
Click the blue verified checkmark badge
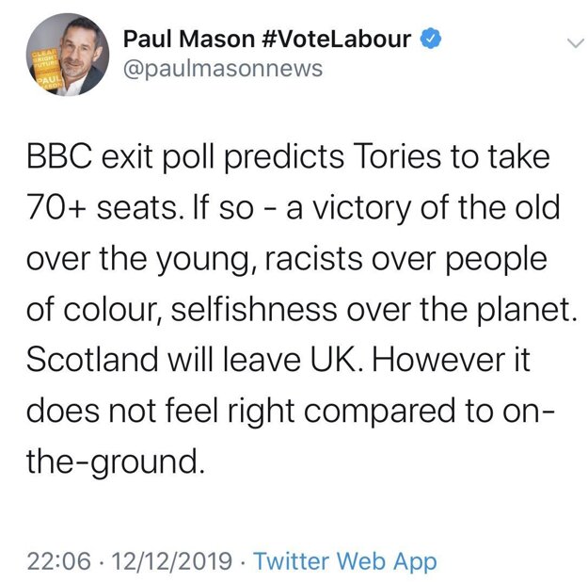[431, 39]
